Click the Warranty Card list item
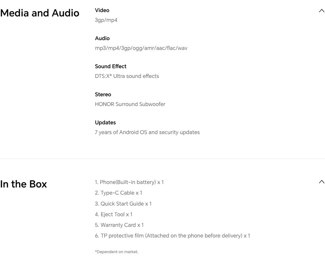Viewport: 325px width, 257px height. point(119,225)
